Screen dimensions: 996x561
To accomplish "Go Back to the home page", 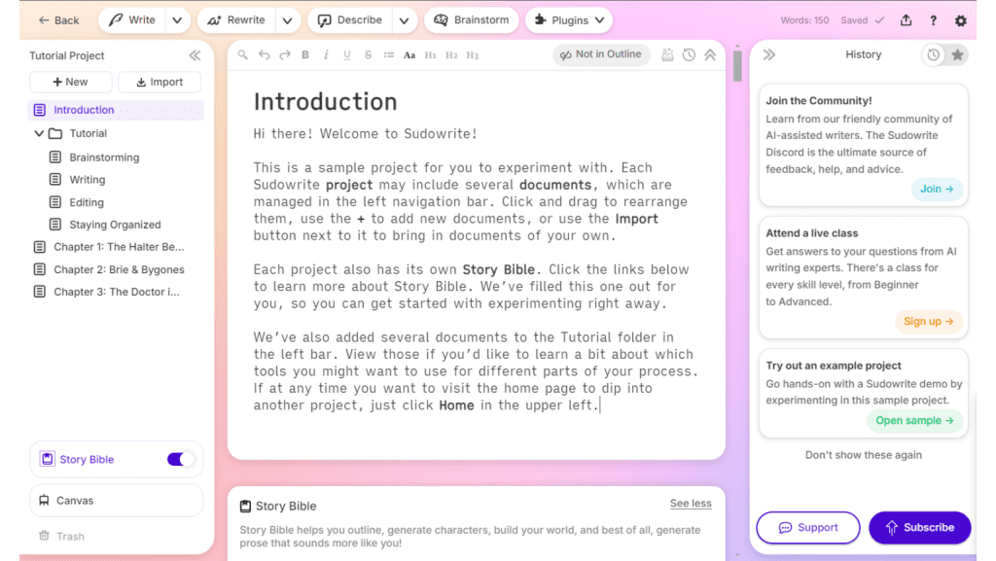I will tap(58, 20).
